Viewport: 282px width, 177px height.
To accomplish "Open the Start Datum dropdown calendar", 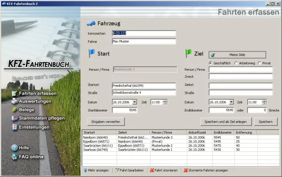I will [135, 102].
